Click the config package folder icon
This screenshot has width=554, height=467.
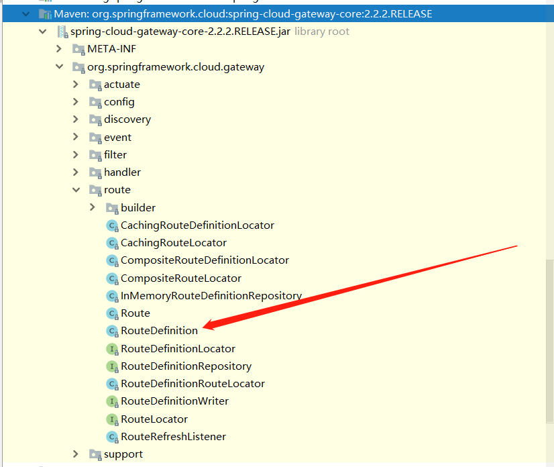coord(95,102)
